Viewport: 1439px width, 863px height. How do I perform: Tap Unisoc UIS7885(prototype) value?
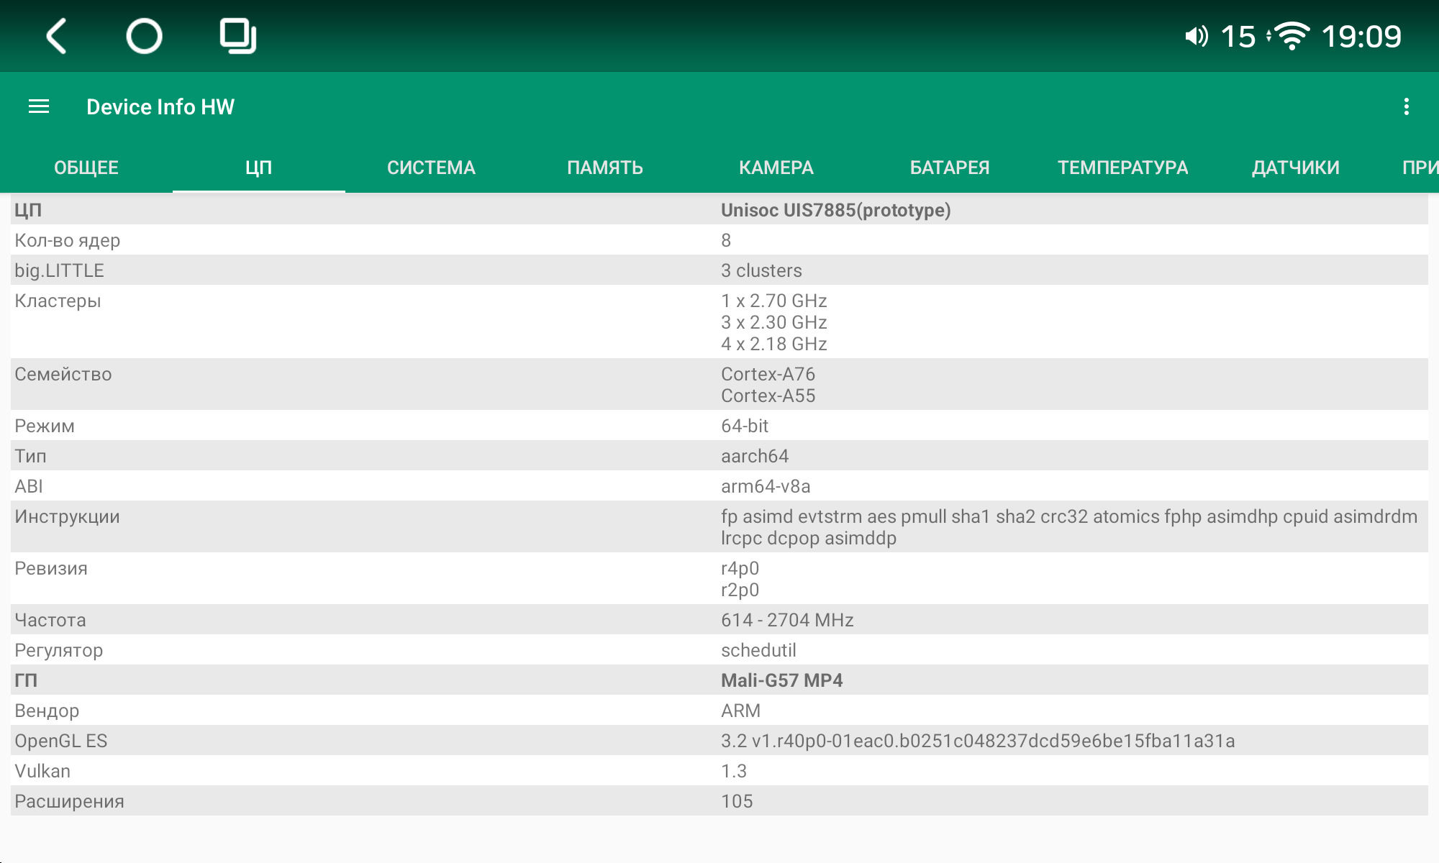pyautogui.click(x=836, y=210)
